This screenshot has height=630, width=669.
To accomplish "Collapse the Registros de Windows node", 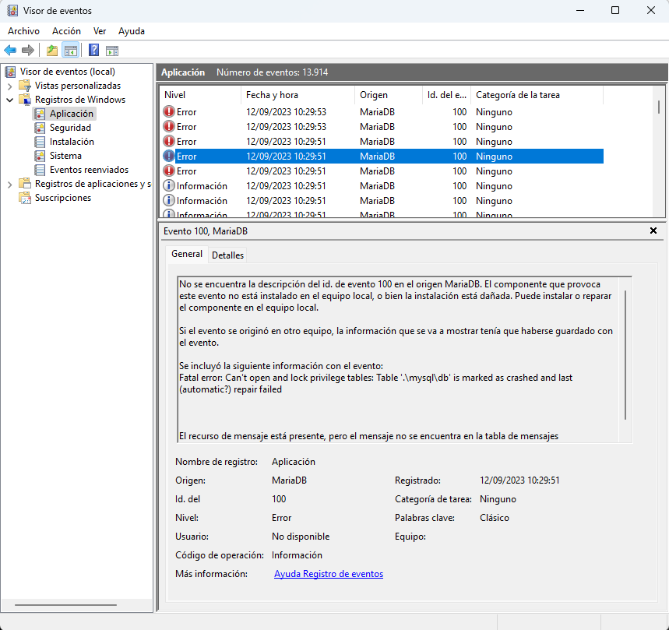I will (10, 100).
